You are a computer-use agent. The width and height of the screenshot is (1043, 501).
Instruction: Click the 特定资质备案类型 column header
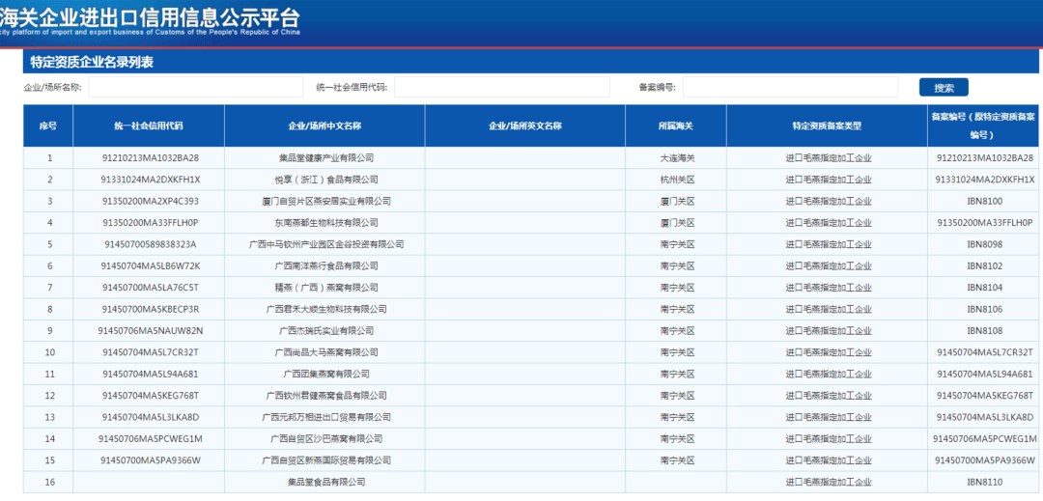click(x=827, y=126)
